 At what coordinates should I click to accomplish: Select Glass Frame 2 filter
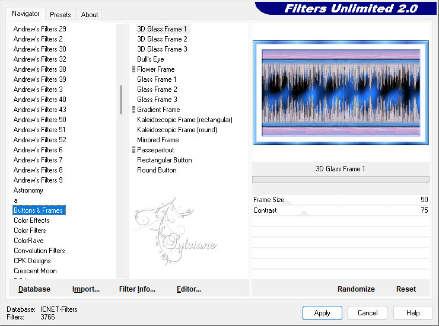click(x=157, y=90)
